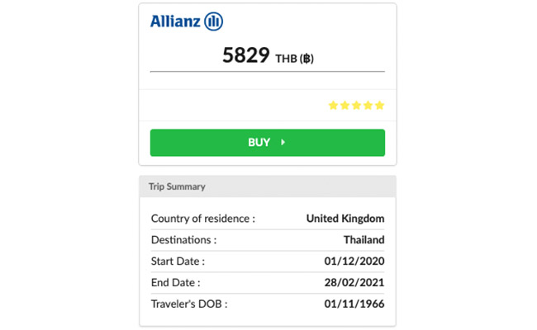Click the Destinations row label
Screen dimensions: 537x330
183,240
